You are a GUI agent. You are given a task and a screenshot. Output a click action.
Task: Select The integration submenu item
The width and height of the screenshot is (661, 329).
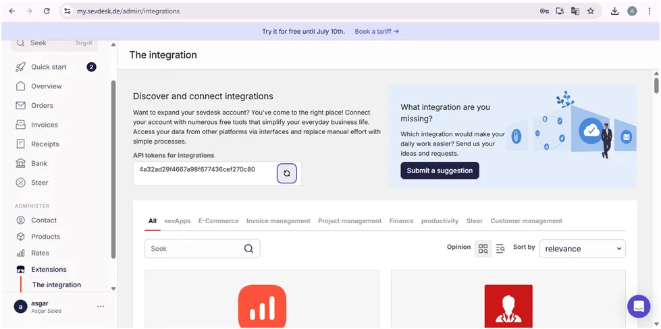(x=57, y=285)
